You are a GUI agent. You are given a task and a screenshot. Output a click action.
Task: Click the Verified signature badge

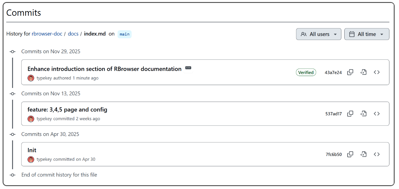coord(306,73)
